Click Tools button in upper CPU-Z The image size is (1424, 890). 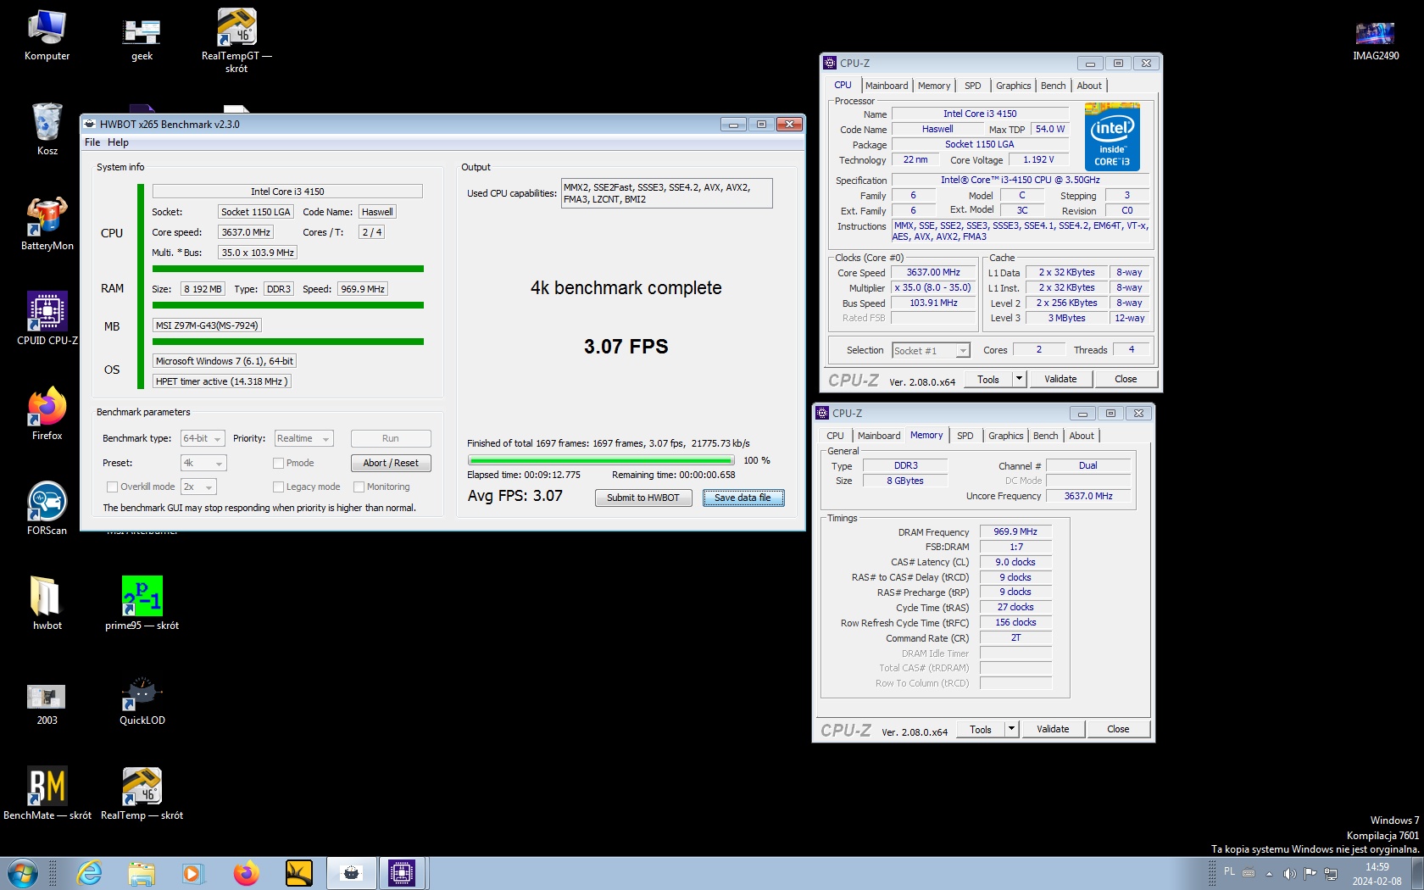(988, 379)
